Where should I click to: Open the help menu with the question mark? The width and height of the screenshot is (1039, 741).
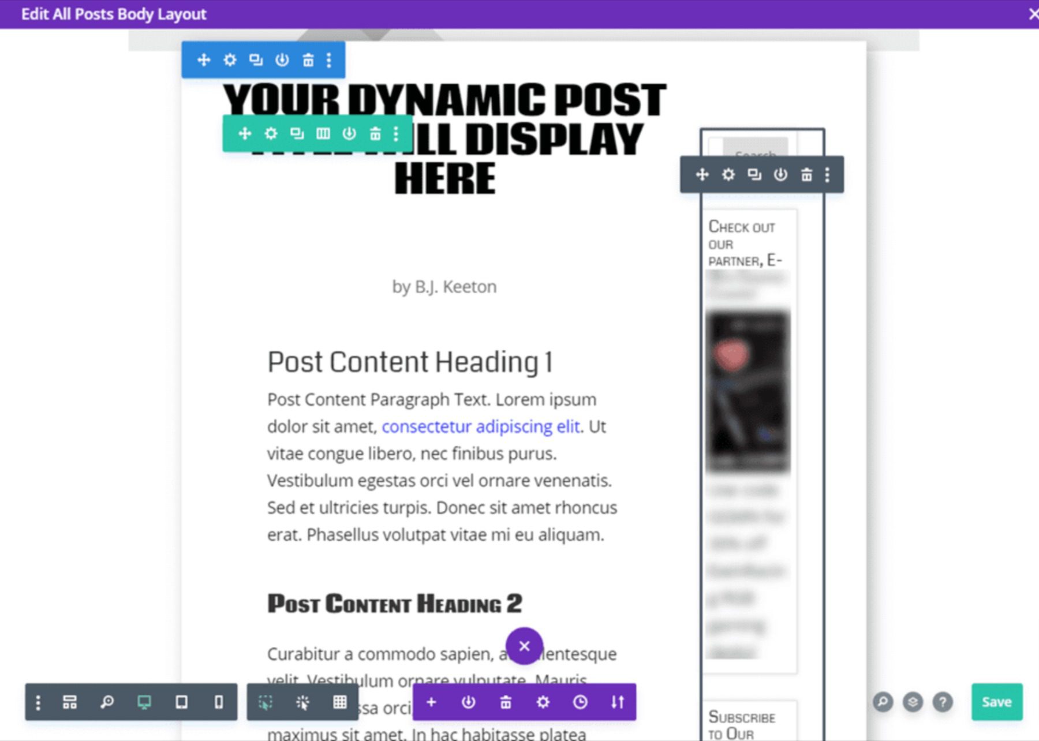[941, 702]
